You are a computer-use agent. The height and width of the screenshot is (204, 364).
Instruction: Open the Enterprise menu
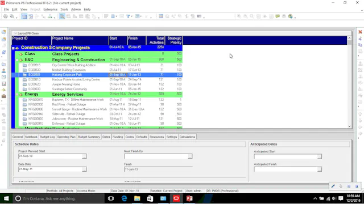(50, 10)
